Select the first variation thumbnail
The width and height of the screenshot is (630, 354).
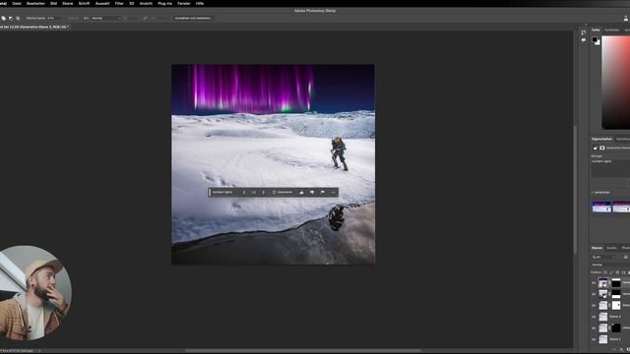coord(601,207)
